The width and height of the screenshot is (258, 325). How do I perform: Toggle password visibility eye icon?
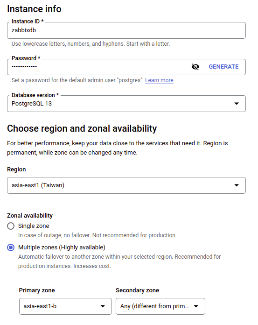coord(195,67)
